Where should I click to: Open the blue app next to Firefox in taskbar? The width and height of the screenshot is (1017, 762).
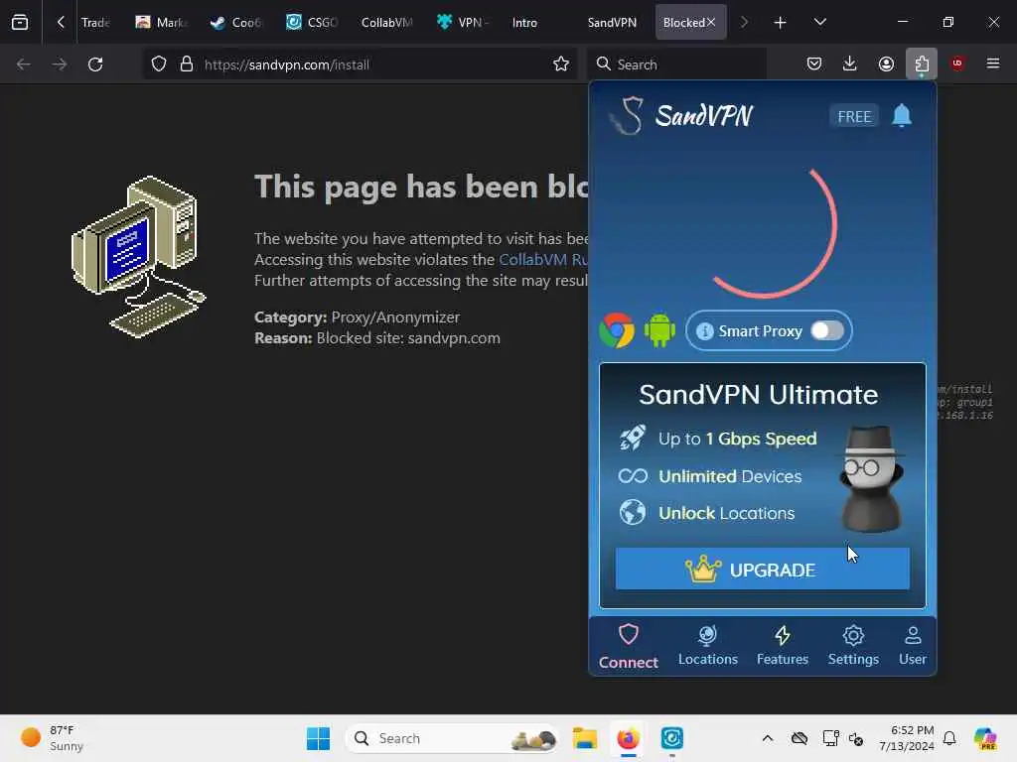tap(672, 738)
